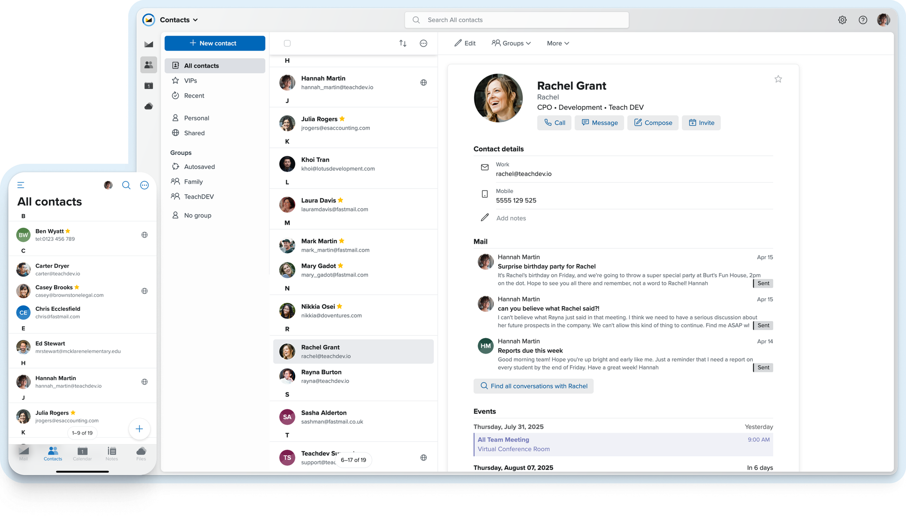The image size is (906, 524).
Task: Tick the select-all checkbox above the contact list
Action: [x=287, y=43]
